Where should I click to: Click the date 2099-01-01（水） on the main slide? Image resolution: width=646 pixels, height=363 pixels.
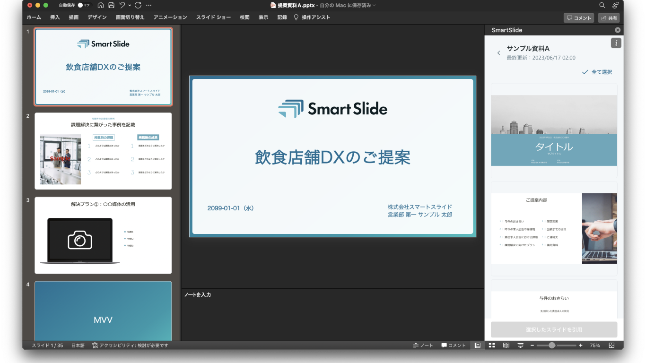[231, 208]
